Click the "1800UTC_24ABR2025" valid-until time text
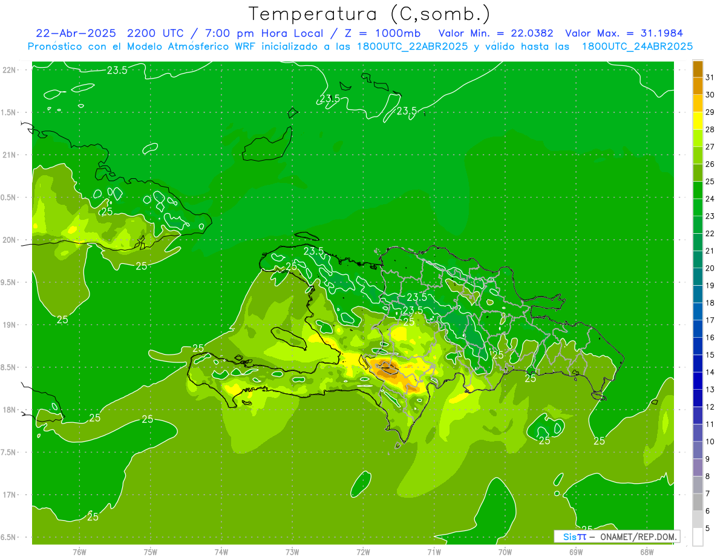The image size is (726, 560). 638,47
